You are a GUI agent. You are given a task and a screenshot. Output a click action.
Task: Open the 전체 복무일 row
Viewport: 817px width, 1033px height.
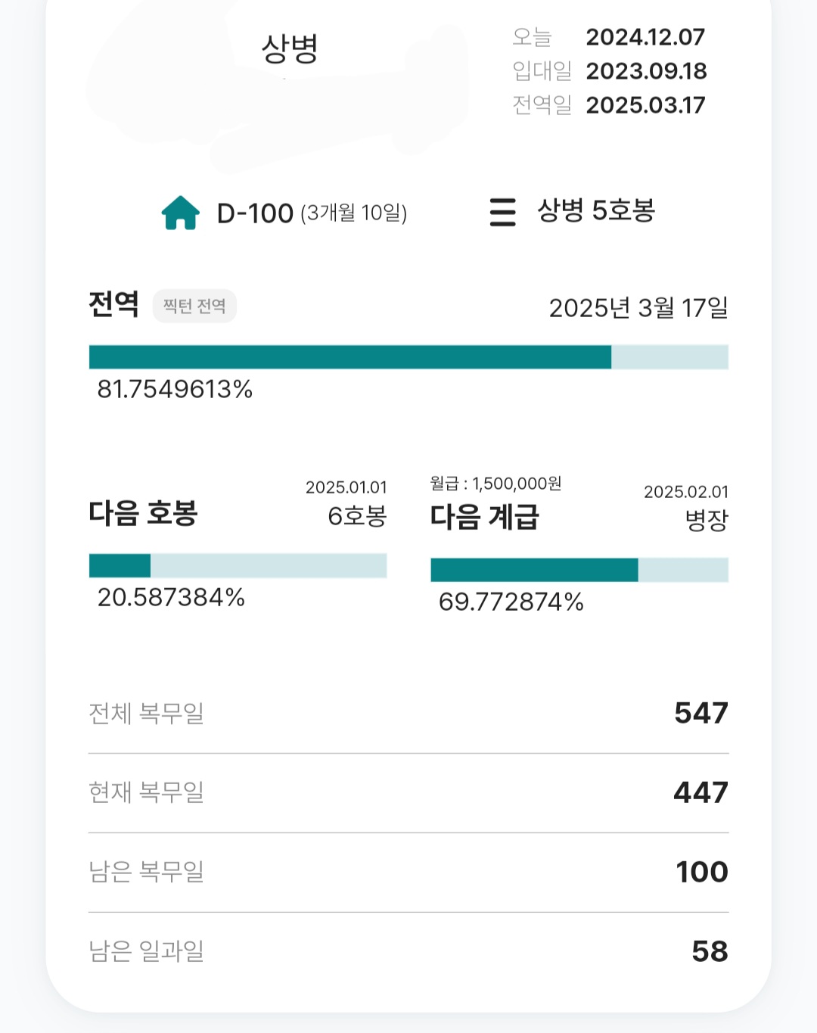coord(408,714)
